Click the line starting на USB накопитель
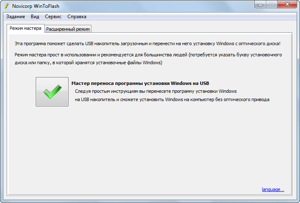Viewport: 300px width, 203px height. [x=172, y=99]
